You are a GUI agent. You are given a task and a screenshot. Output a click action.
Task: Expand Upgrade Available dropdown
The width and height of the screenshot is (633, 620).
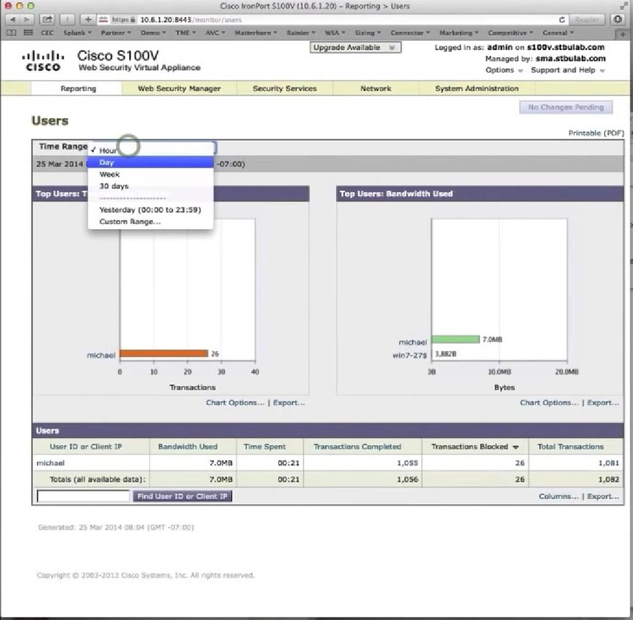[x=355, y=47]
